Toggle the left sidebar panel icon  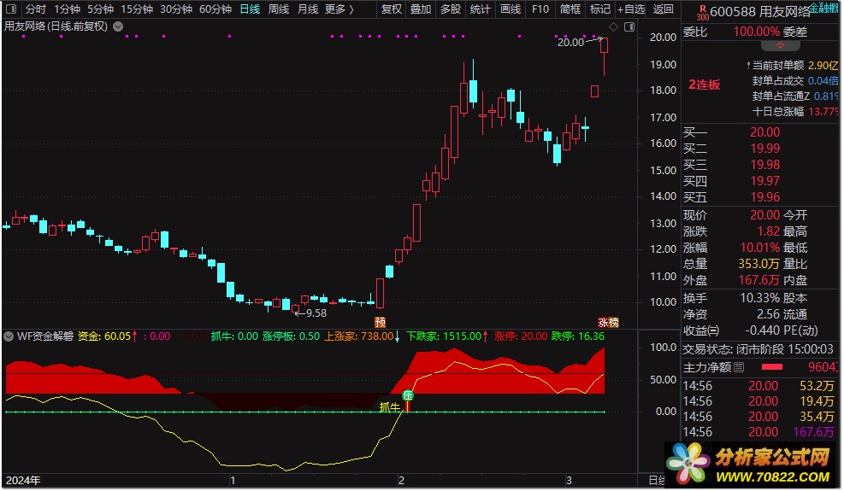[11, 9]
